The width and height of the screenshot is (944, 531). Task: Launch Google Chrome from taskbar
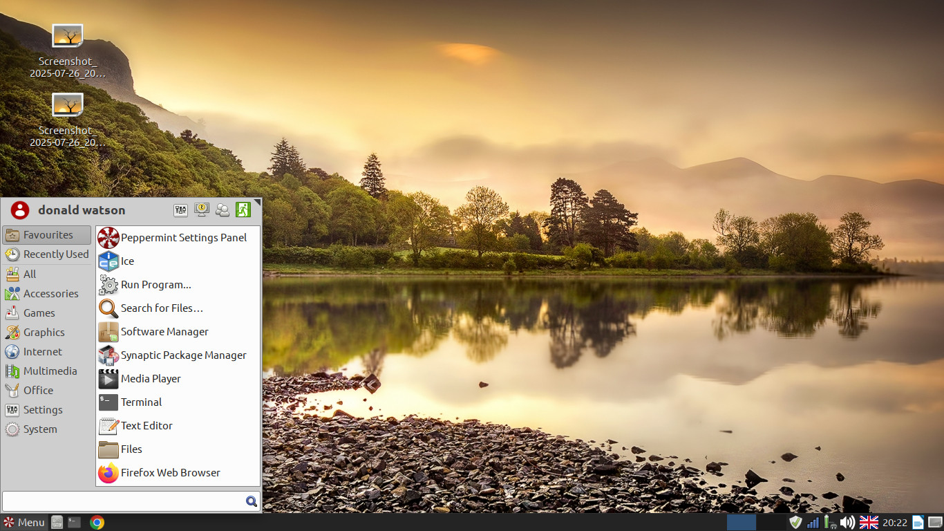tap(97, 523)
